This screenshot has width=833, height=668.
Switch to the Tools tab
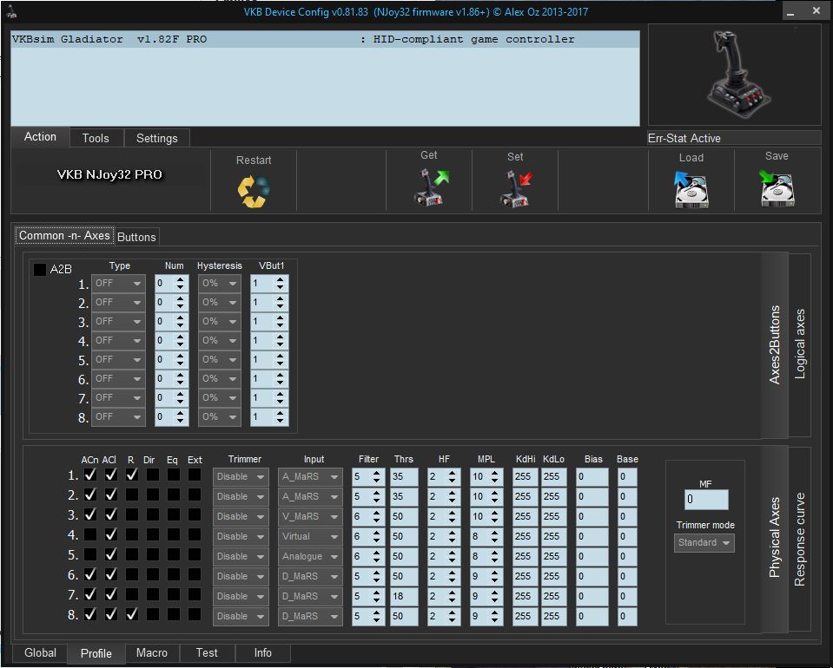coord(96,138)
